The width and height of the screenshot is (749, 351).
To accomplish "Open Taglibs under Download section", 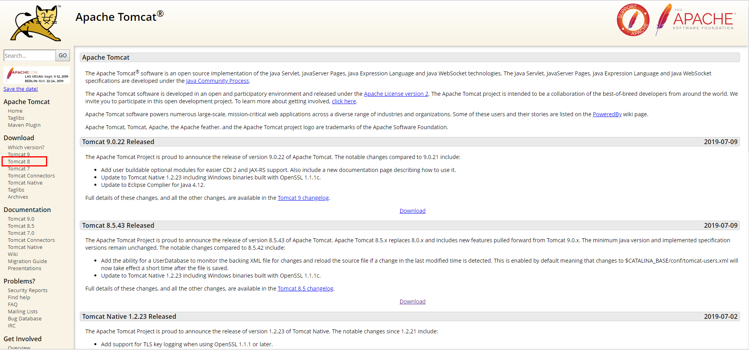I will pyautogui.click(x=16, y=190).
